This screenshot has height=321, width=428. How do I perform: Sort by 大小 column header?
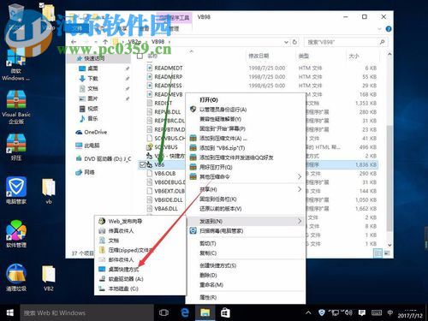point(354,56)
